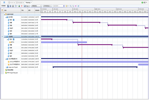Open the parenthesized filter combo box
This screenshot has height=100, width=149.
[36, 6]
